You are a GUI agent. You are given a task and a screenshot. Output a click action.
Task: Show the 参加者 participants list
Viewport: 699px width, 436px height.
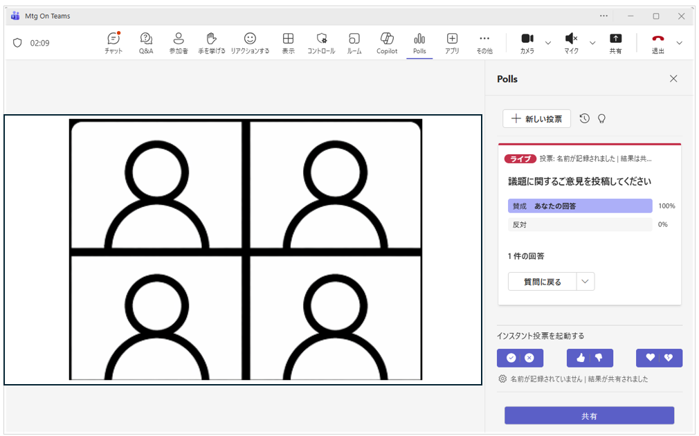(x=179, y=43)
